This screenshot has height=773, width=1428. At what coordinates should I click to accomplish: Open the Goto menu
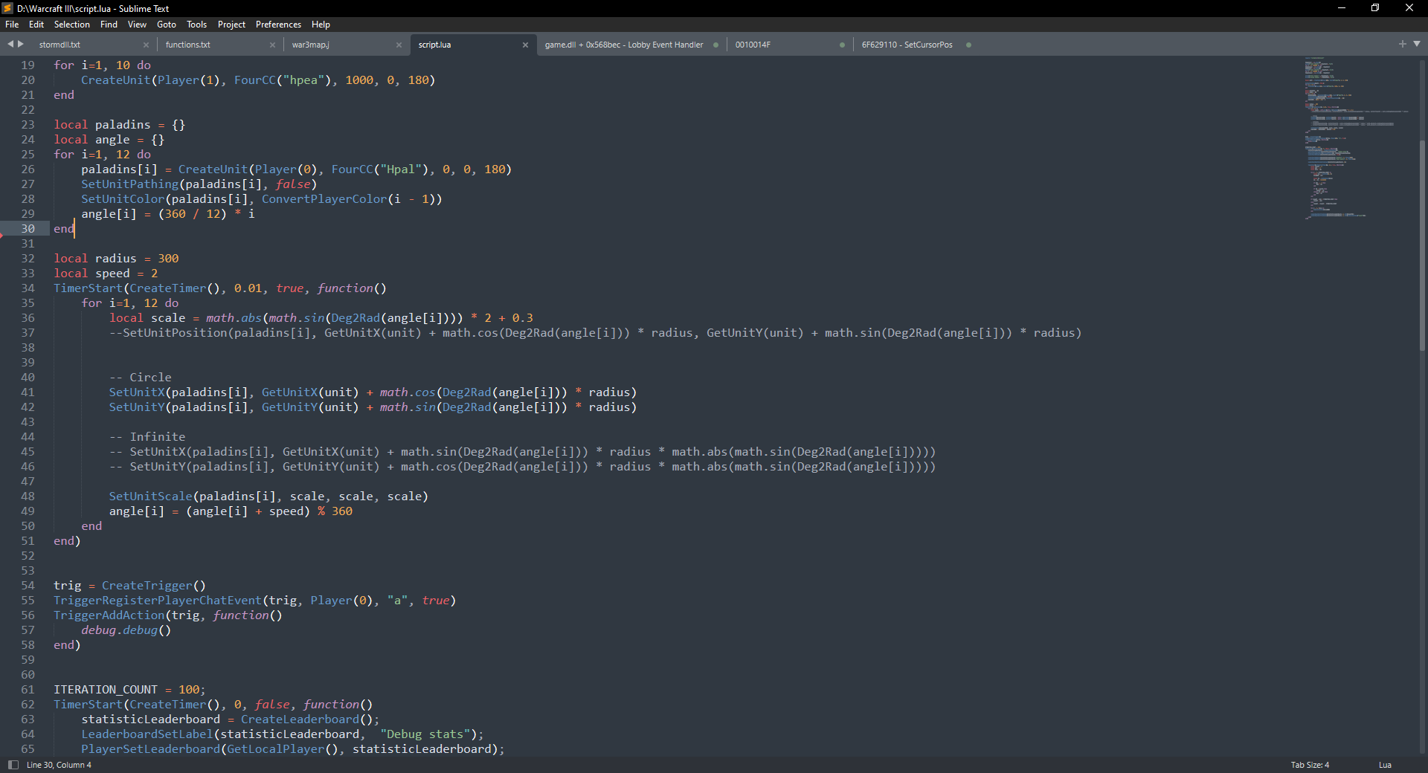click(x=167, y=25)
